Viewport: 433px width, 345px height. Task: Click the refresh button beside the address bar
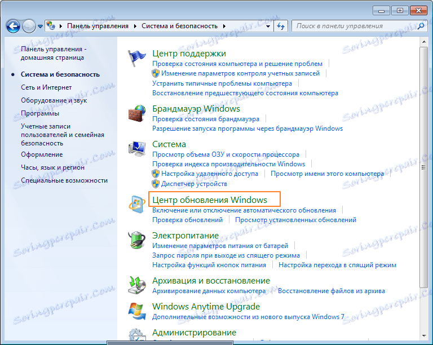point(281,26)
